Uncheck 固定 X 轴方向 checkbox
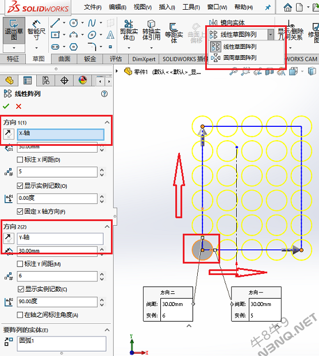 (20, 212)
